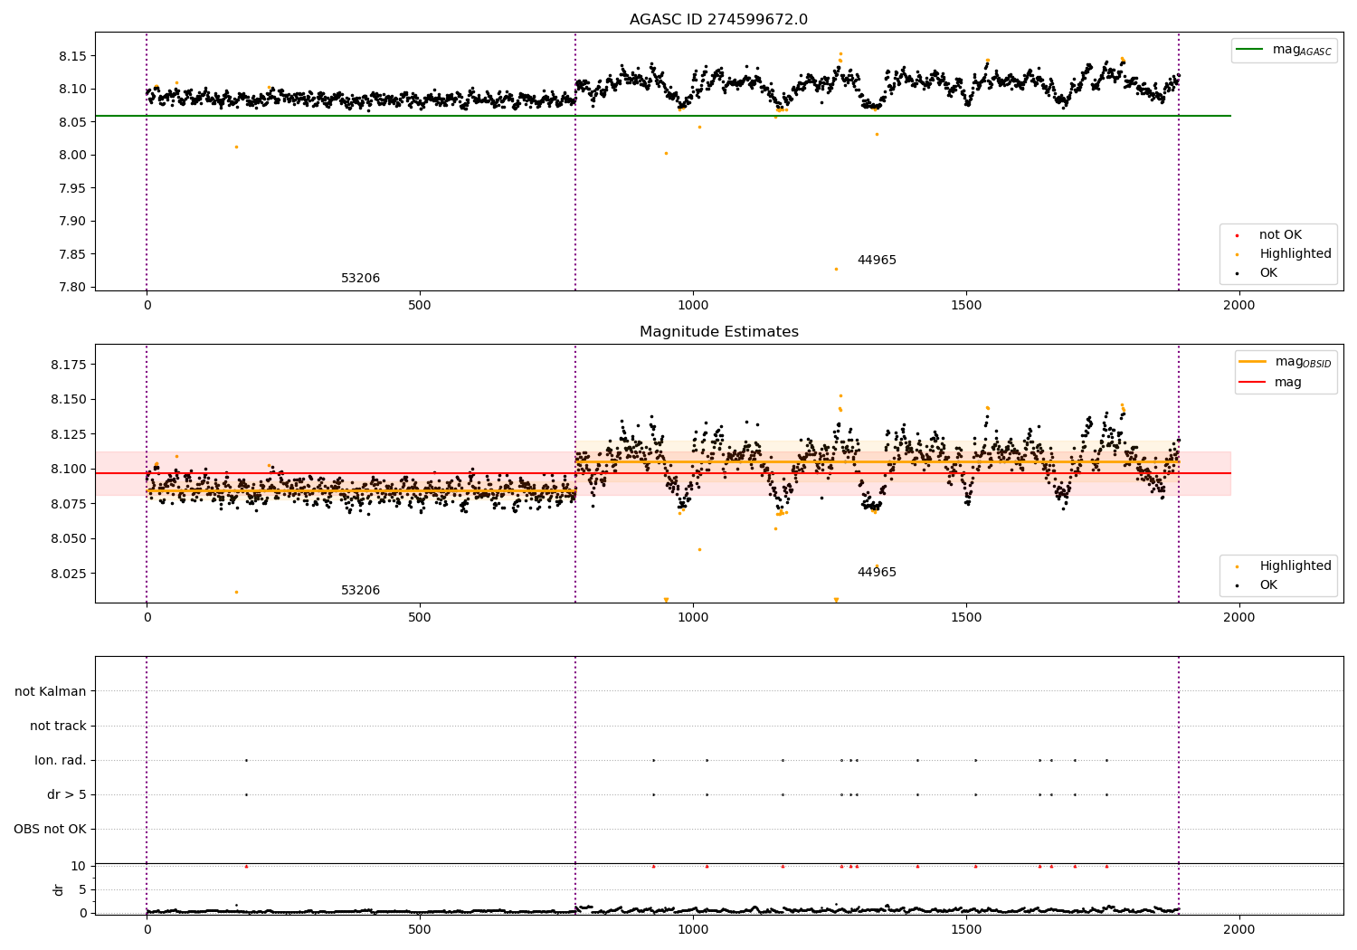Click the 8.15 tick on top plot y-axis

(73, 56)
